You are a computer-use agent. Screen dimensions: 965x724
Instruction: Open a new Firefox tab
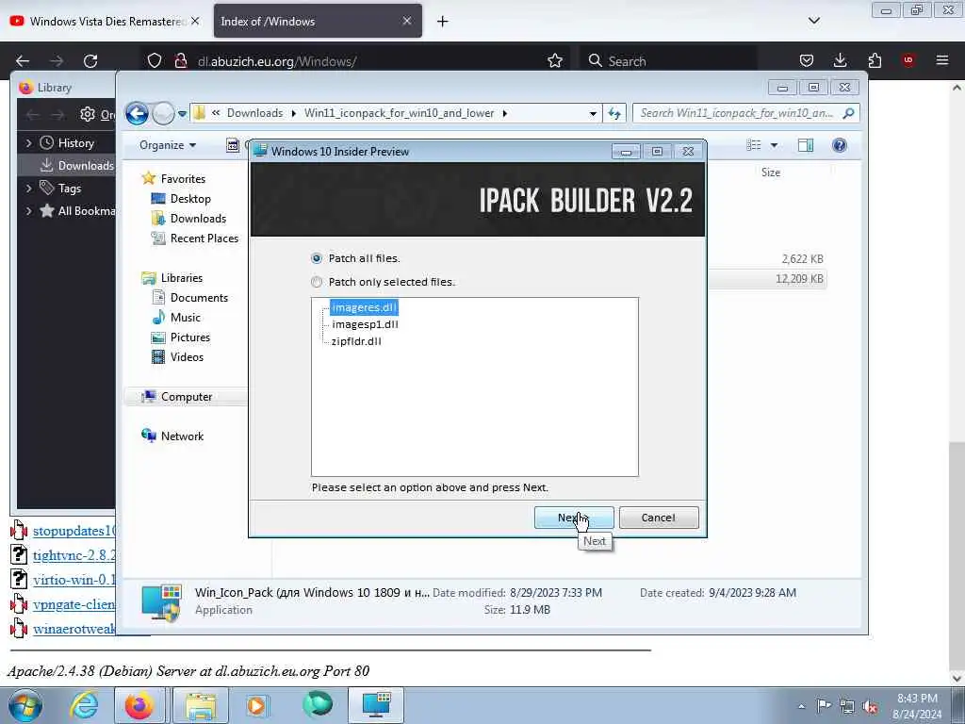coord(442,22)
